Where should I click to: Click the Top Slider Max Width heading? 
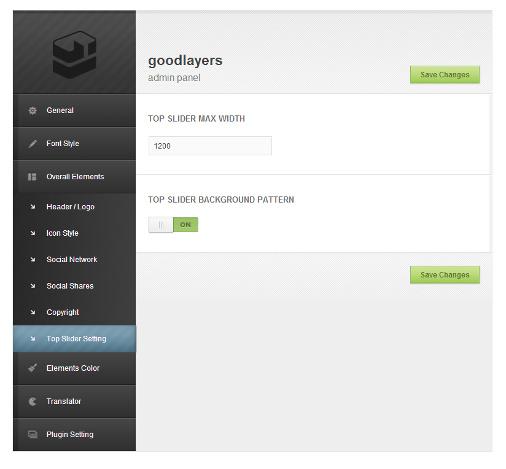click(x=197, y=118)
